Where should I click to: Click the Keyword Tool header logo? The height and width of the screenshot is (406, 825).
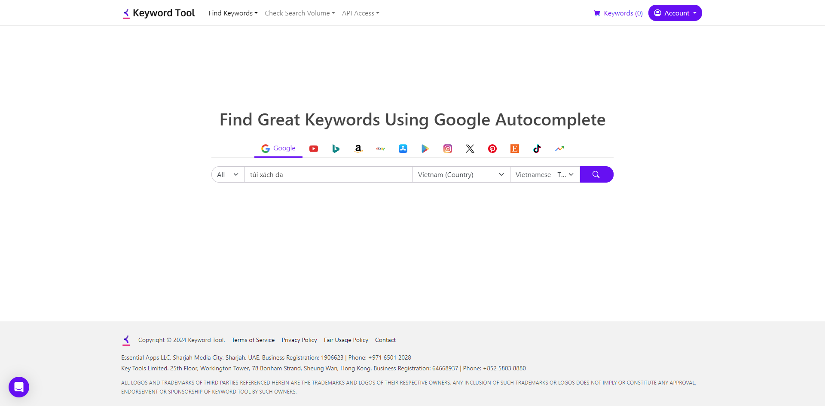[159, 13]
